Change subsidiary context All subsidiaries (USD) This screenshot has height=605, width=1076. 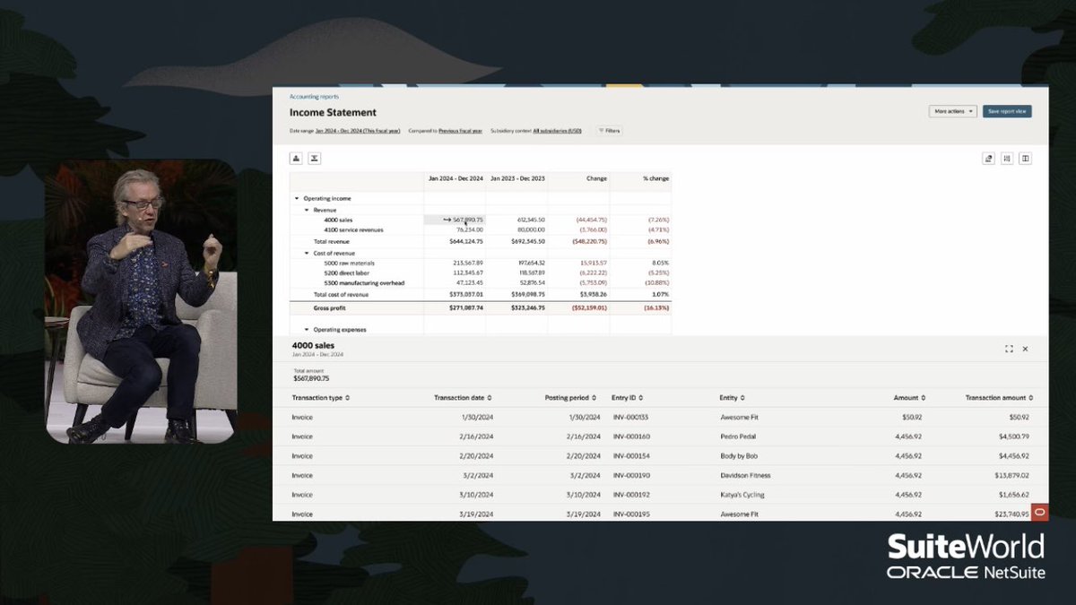pyautogui.click(x=557, y=131)
